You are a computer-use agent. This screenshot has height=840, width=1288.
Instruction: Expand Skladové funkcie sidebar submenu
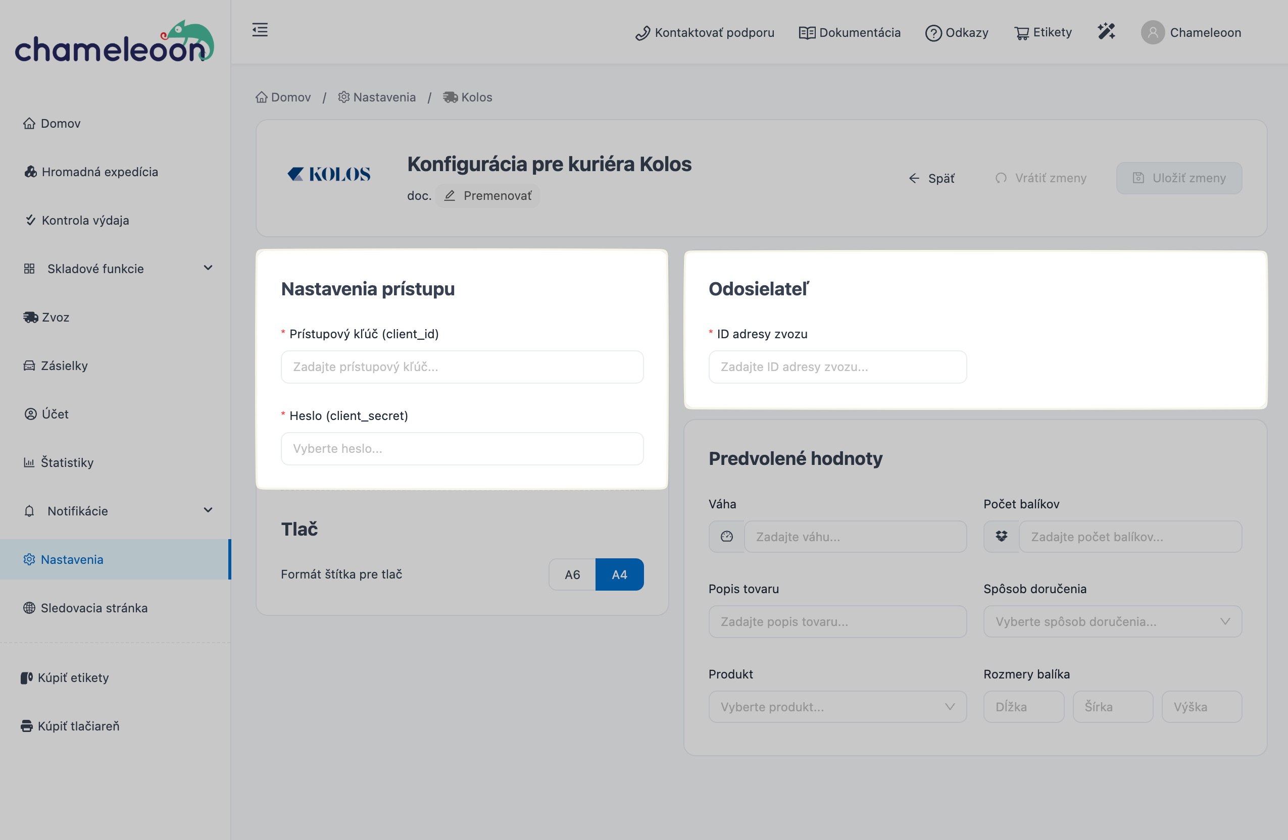[208, 268]
